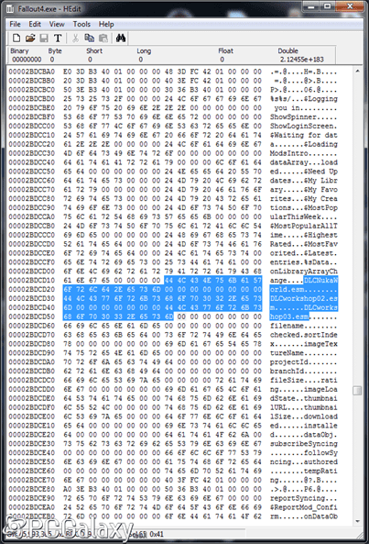Click hex row at offset 00002BDCD60

(173, 326)
